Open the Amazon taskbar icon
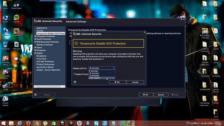Viewport: 224px width, 126px height. click(88, 123)
